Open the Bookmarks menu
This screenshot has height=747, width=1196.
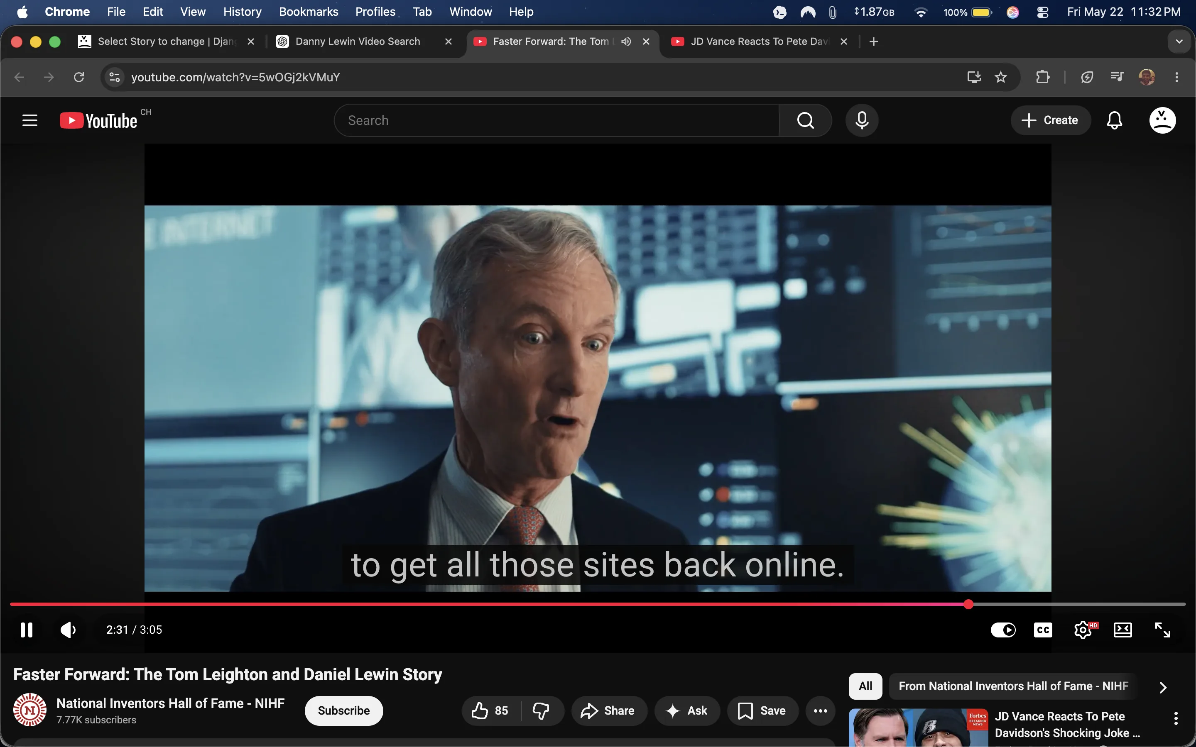[309, 12]
